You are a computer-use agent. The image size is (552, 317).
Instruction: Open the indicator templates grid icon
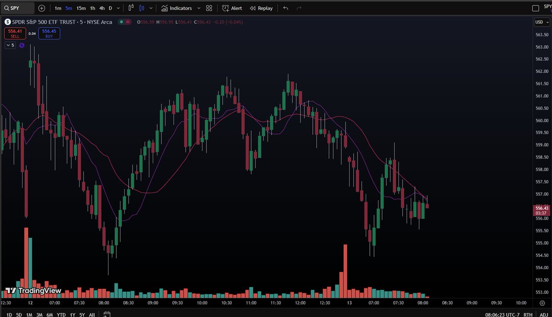coord(209,8)
